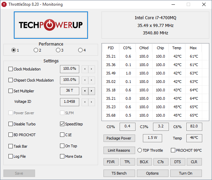Screen dimensions: 212x180
Task: Click the 3540.80 MHz frequency text
Action: point(155,33)
